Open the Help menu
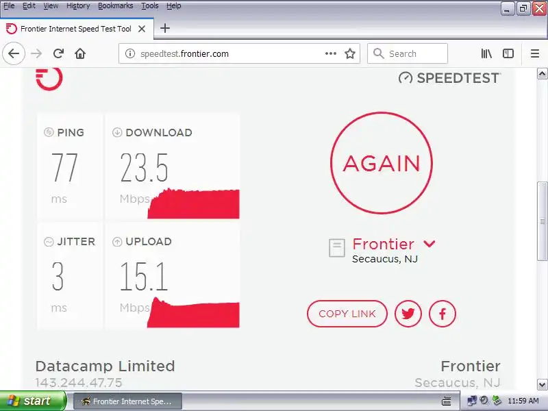The width and height of the screenshot is (548, 411). click(x=174, y=6)
